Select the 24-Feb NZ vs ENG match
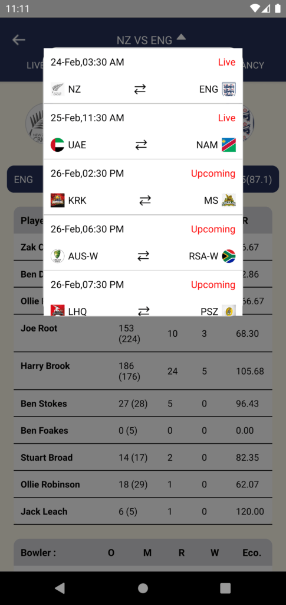Viewport: 286px width, 605px height. coord(143,76)
